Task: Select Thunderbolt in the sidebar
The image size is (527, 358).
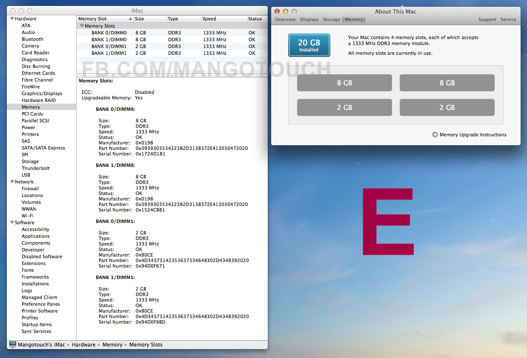Action: (x=36, y=168)
